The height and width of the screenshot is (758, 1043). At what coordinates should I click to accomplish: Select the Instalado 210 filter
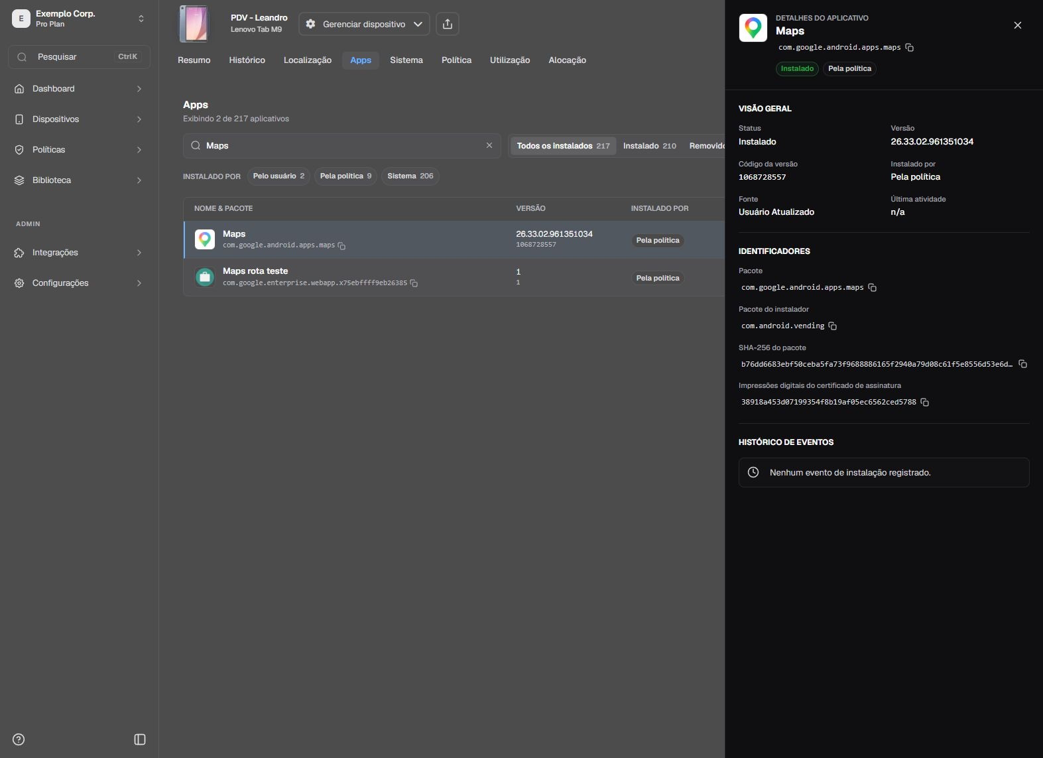(650, 146)
